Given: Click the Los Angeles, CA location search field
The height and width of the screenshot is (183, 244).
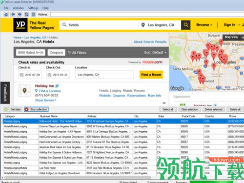Looking at the screenshot, I should click(x=160, y=25).
